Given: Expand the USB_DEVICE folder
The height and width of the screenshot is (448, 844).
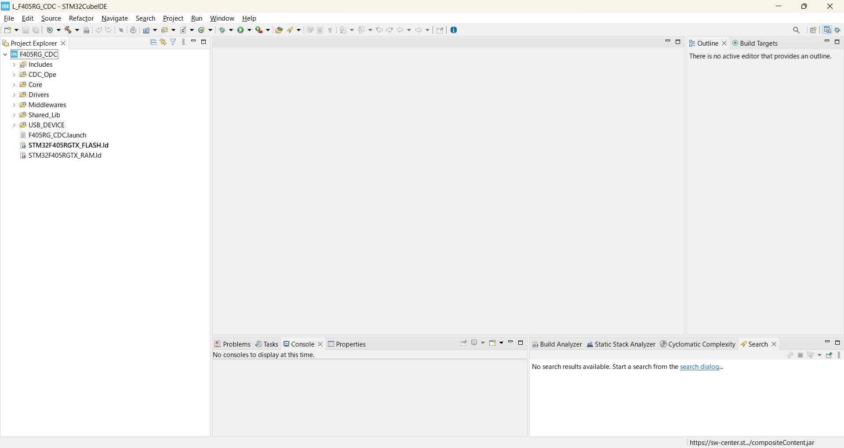Looking at the screenshot, I should pos(14,125).
